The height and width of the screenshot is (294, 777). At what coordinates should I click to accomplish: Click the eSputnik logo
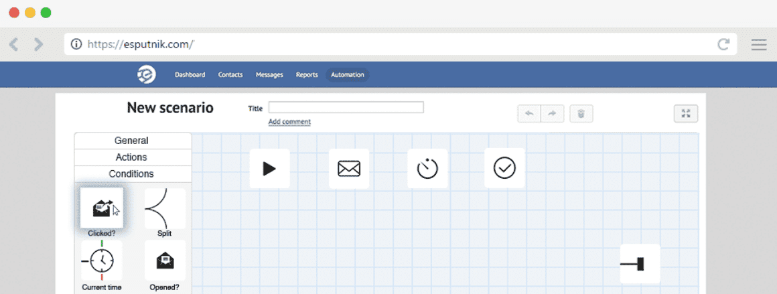(x=147, y=74)
